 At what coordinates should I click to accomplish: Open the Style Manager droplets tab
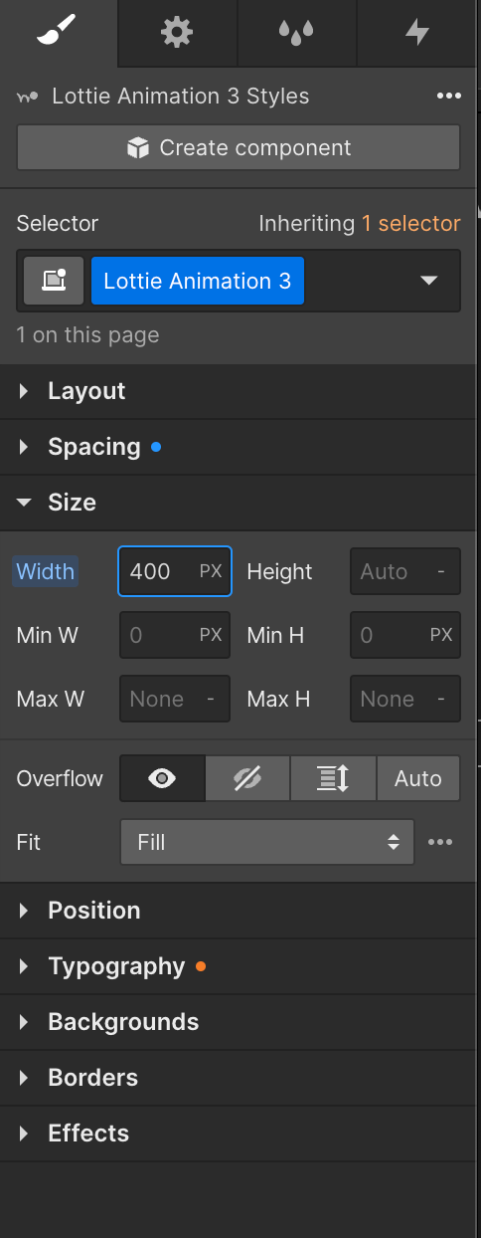[x=296, y=33]
